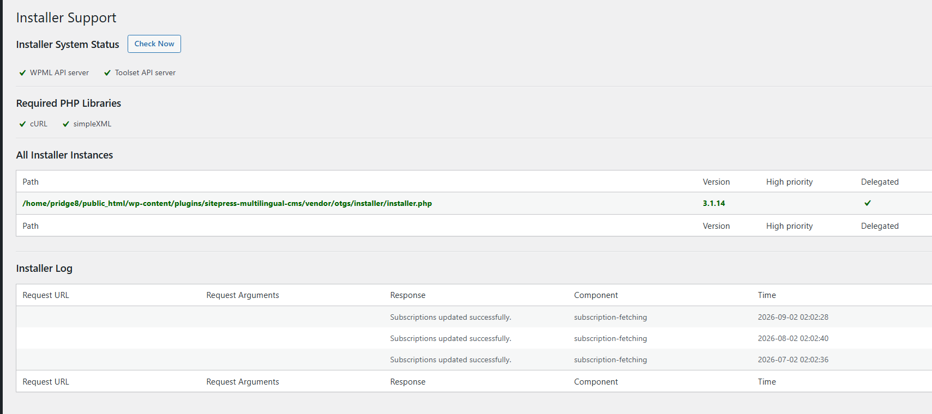The height and width of the screenshot is (414, 932).
Task: Select log entry timestamped 2026-07-02 02:02:36
Action: click(793, 360)
